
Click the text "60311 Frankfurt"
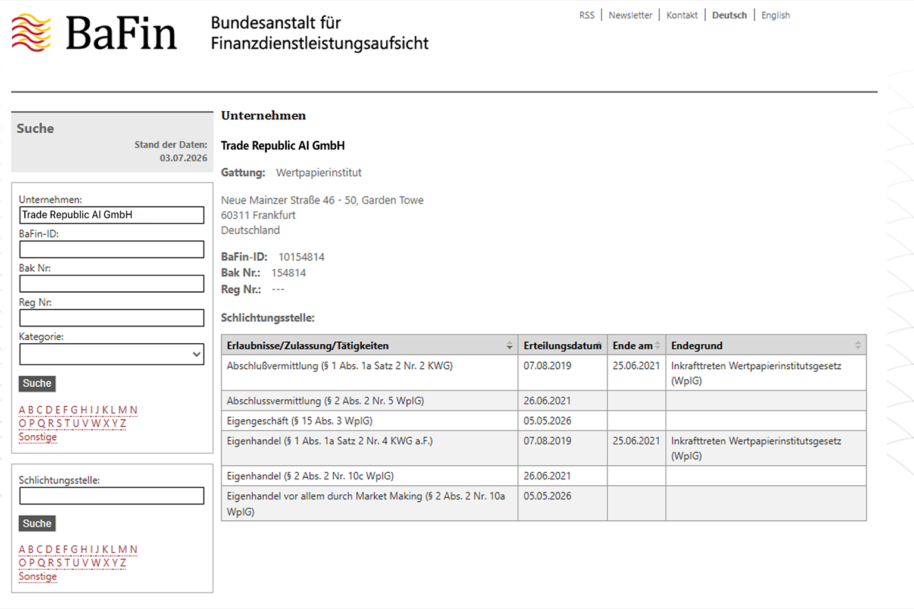258,215
